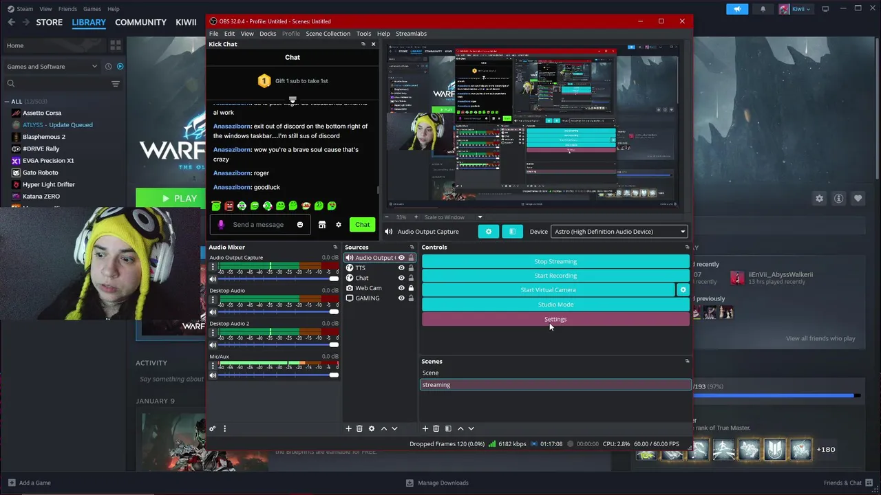Open the Device dropdown for audio capture
The width and height of the screenshot is (881, 495).
click(x=619, y=232)
